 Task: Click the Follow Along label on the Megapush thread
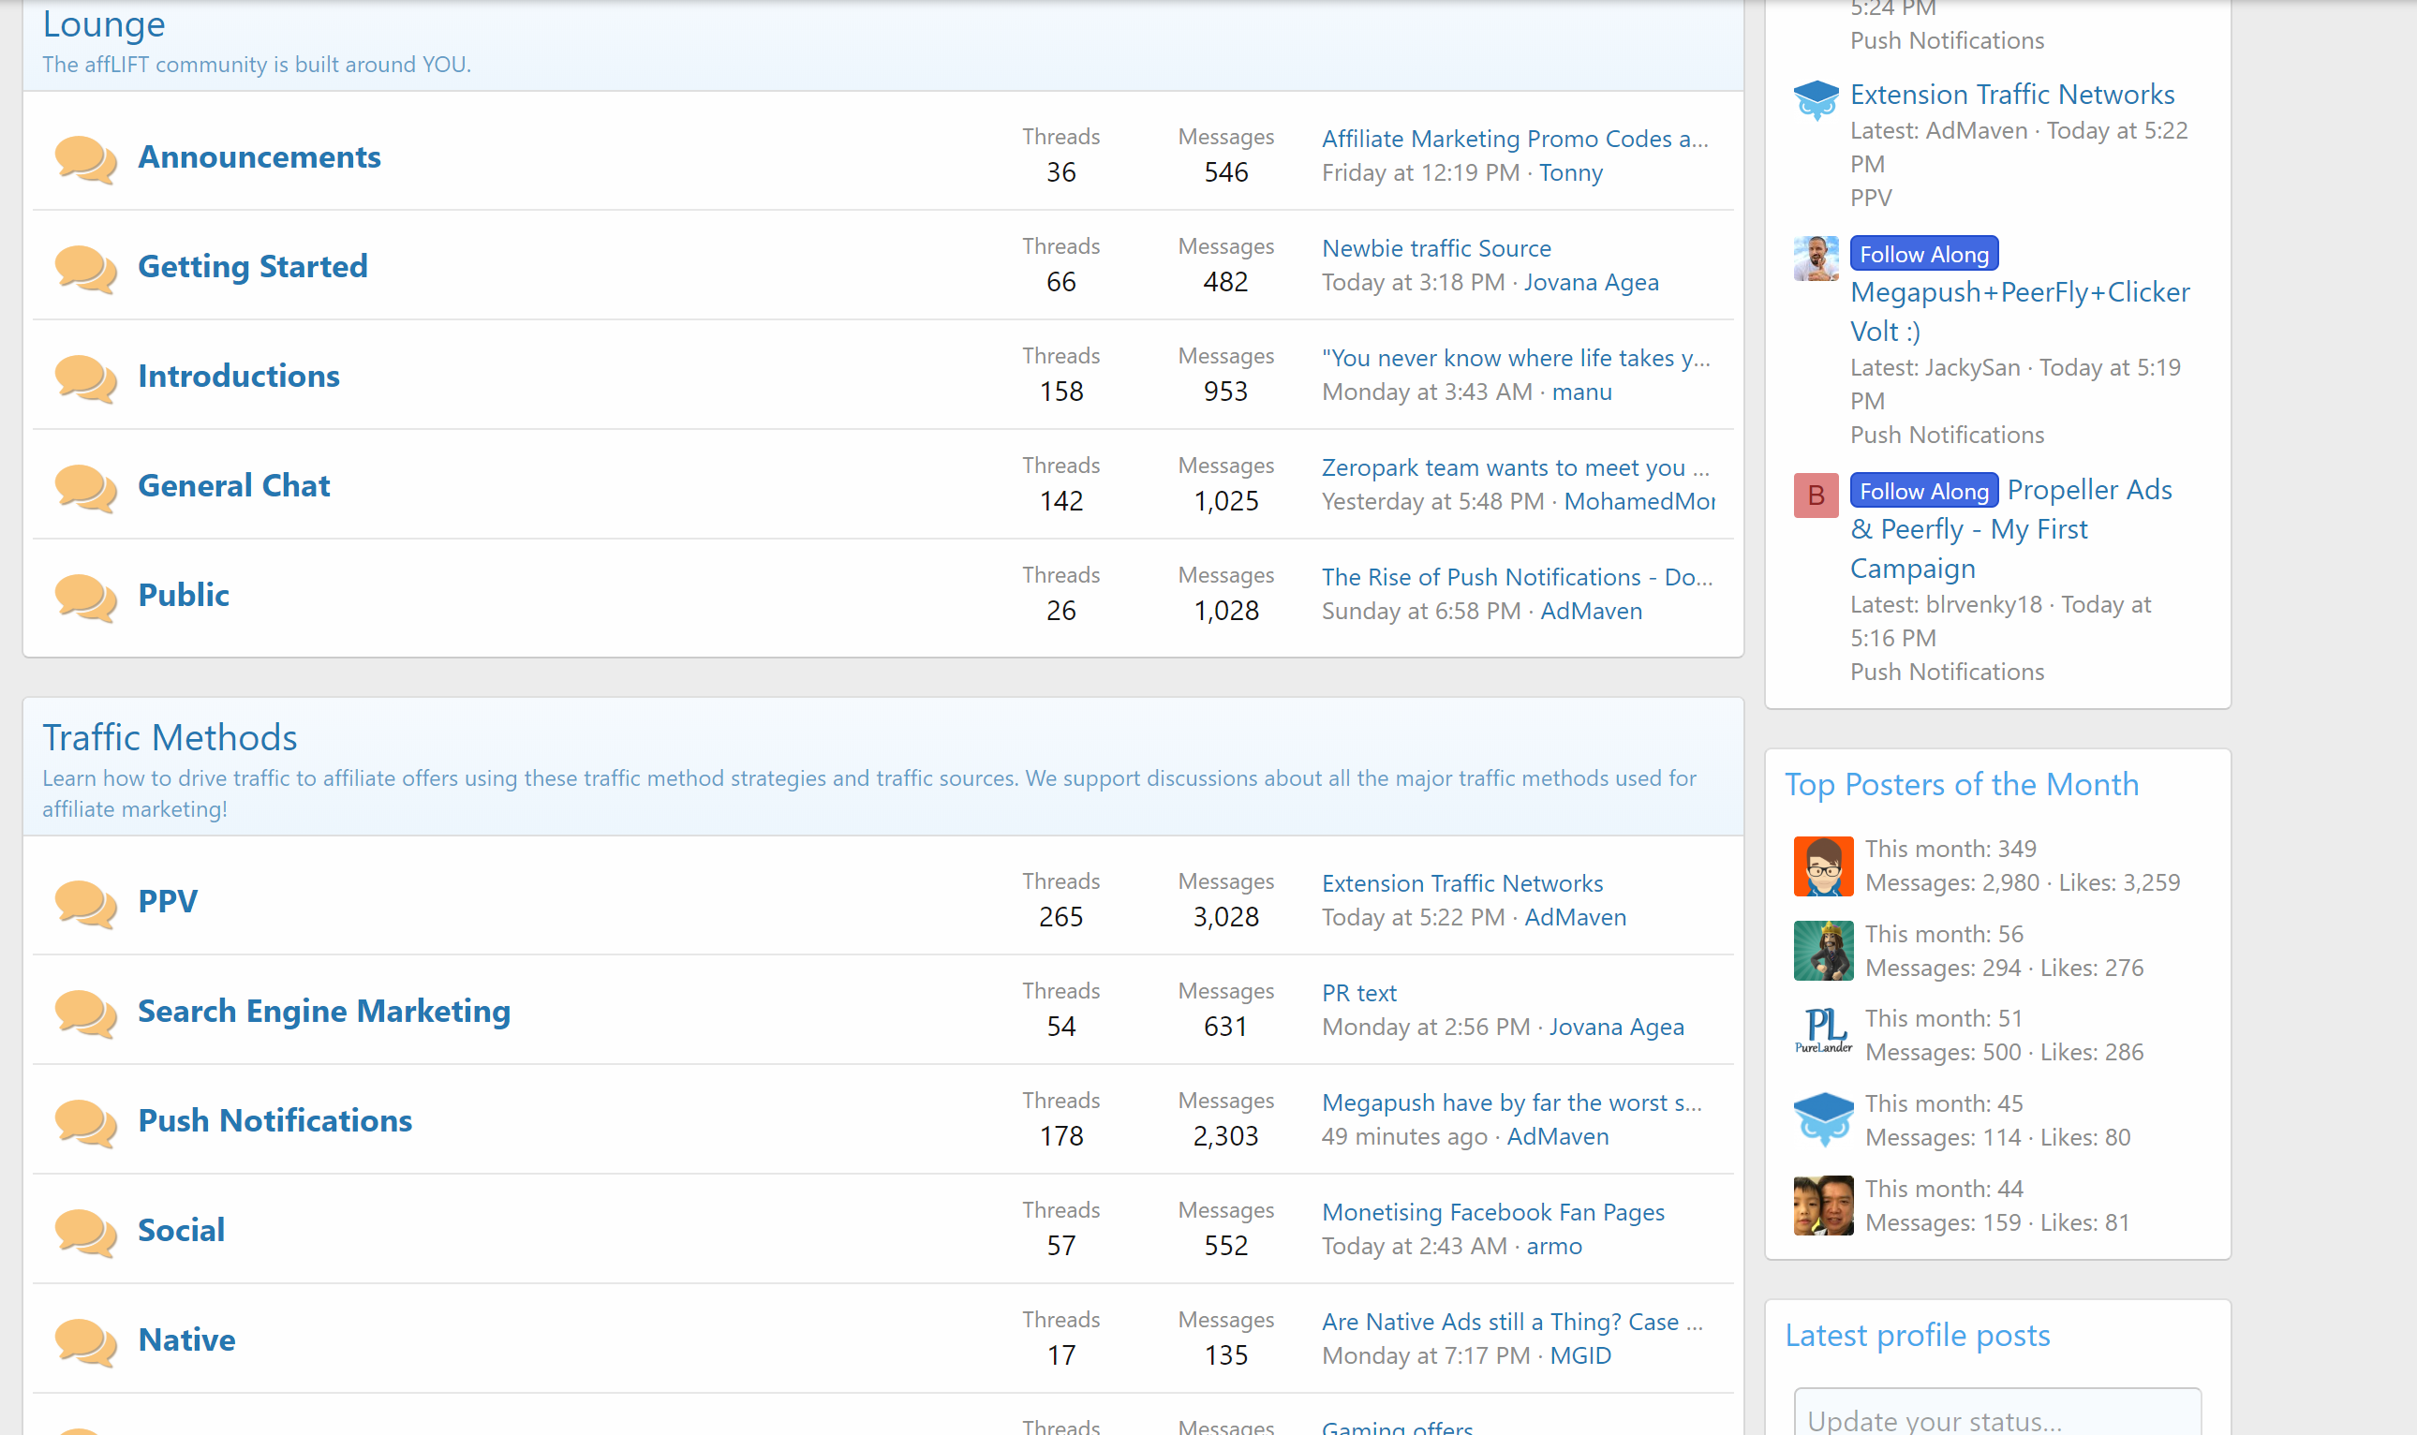[1923, 255]
